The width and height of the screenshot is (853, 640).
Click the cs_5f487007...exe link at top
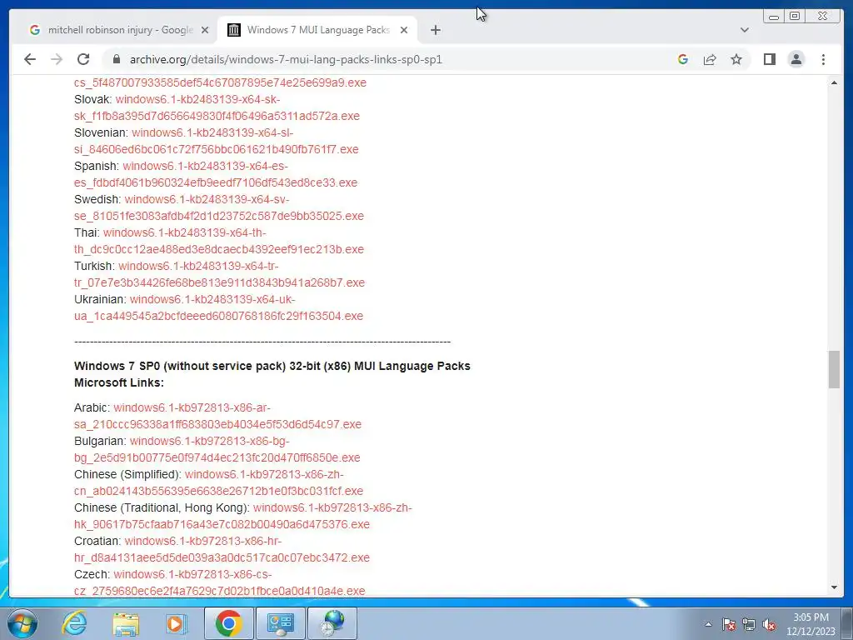[220, 82]
